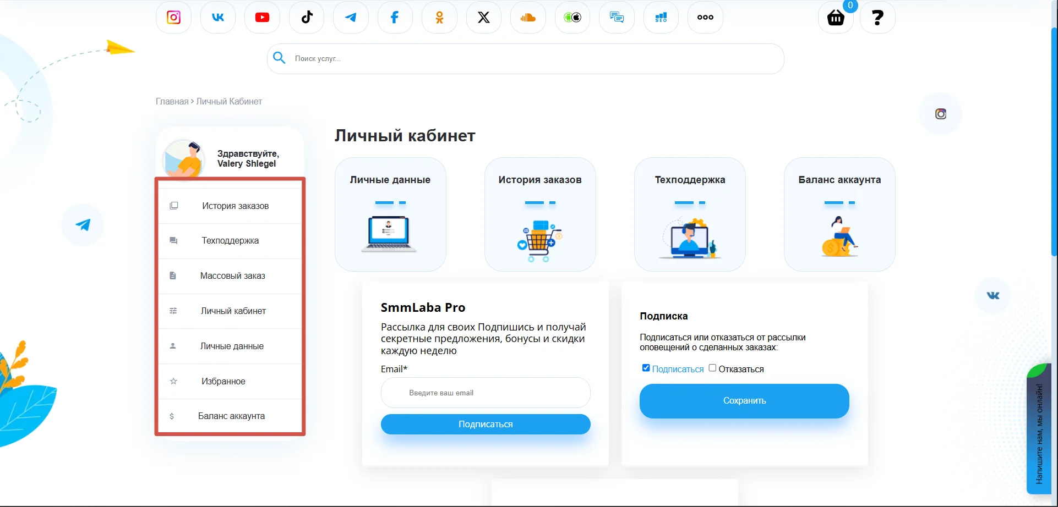The height and width of the screenshot is (507, 1058).
Task: Open the Odnoklassniki services icon
Action: click(439, 17)
